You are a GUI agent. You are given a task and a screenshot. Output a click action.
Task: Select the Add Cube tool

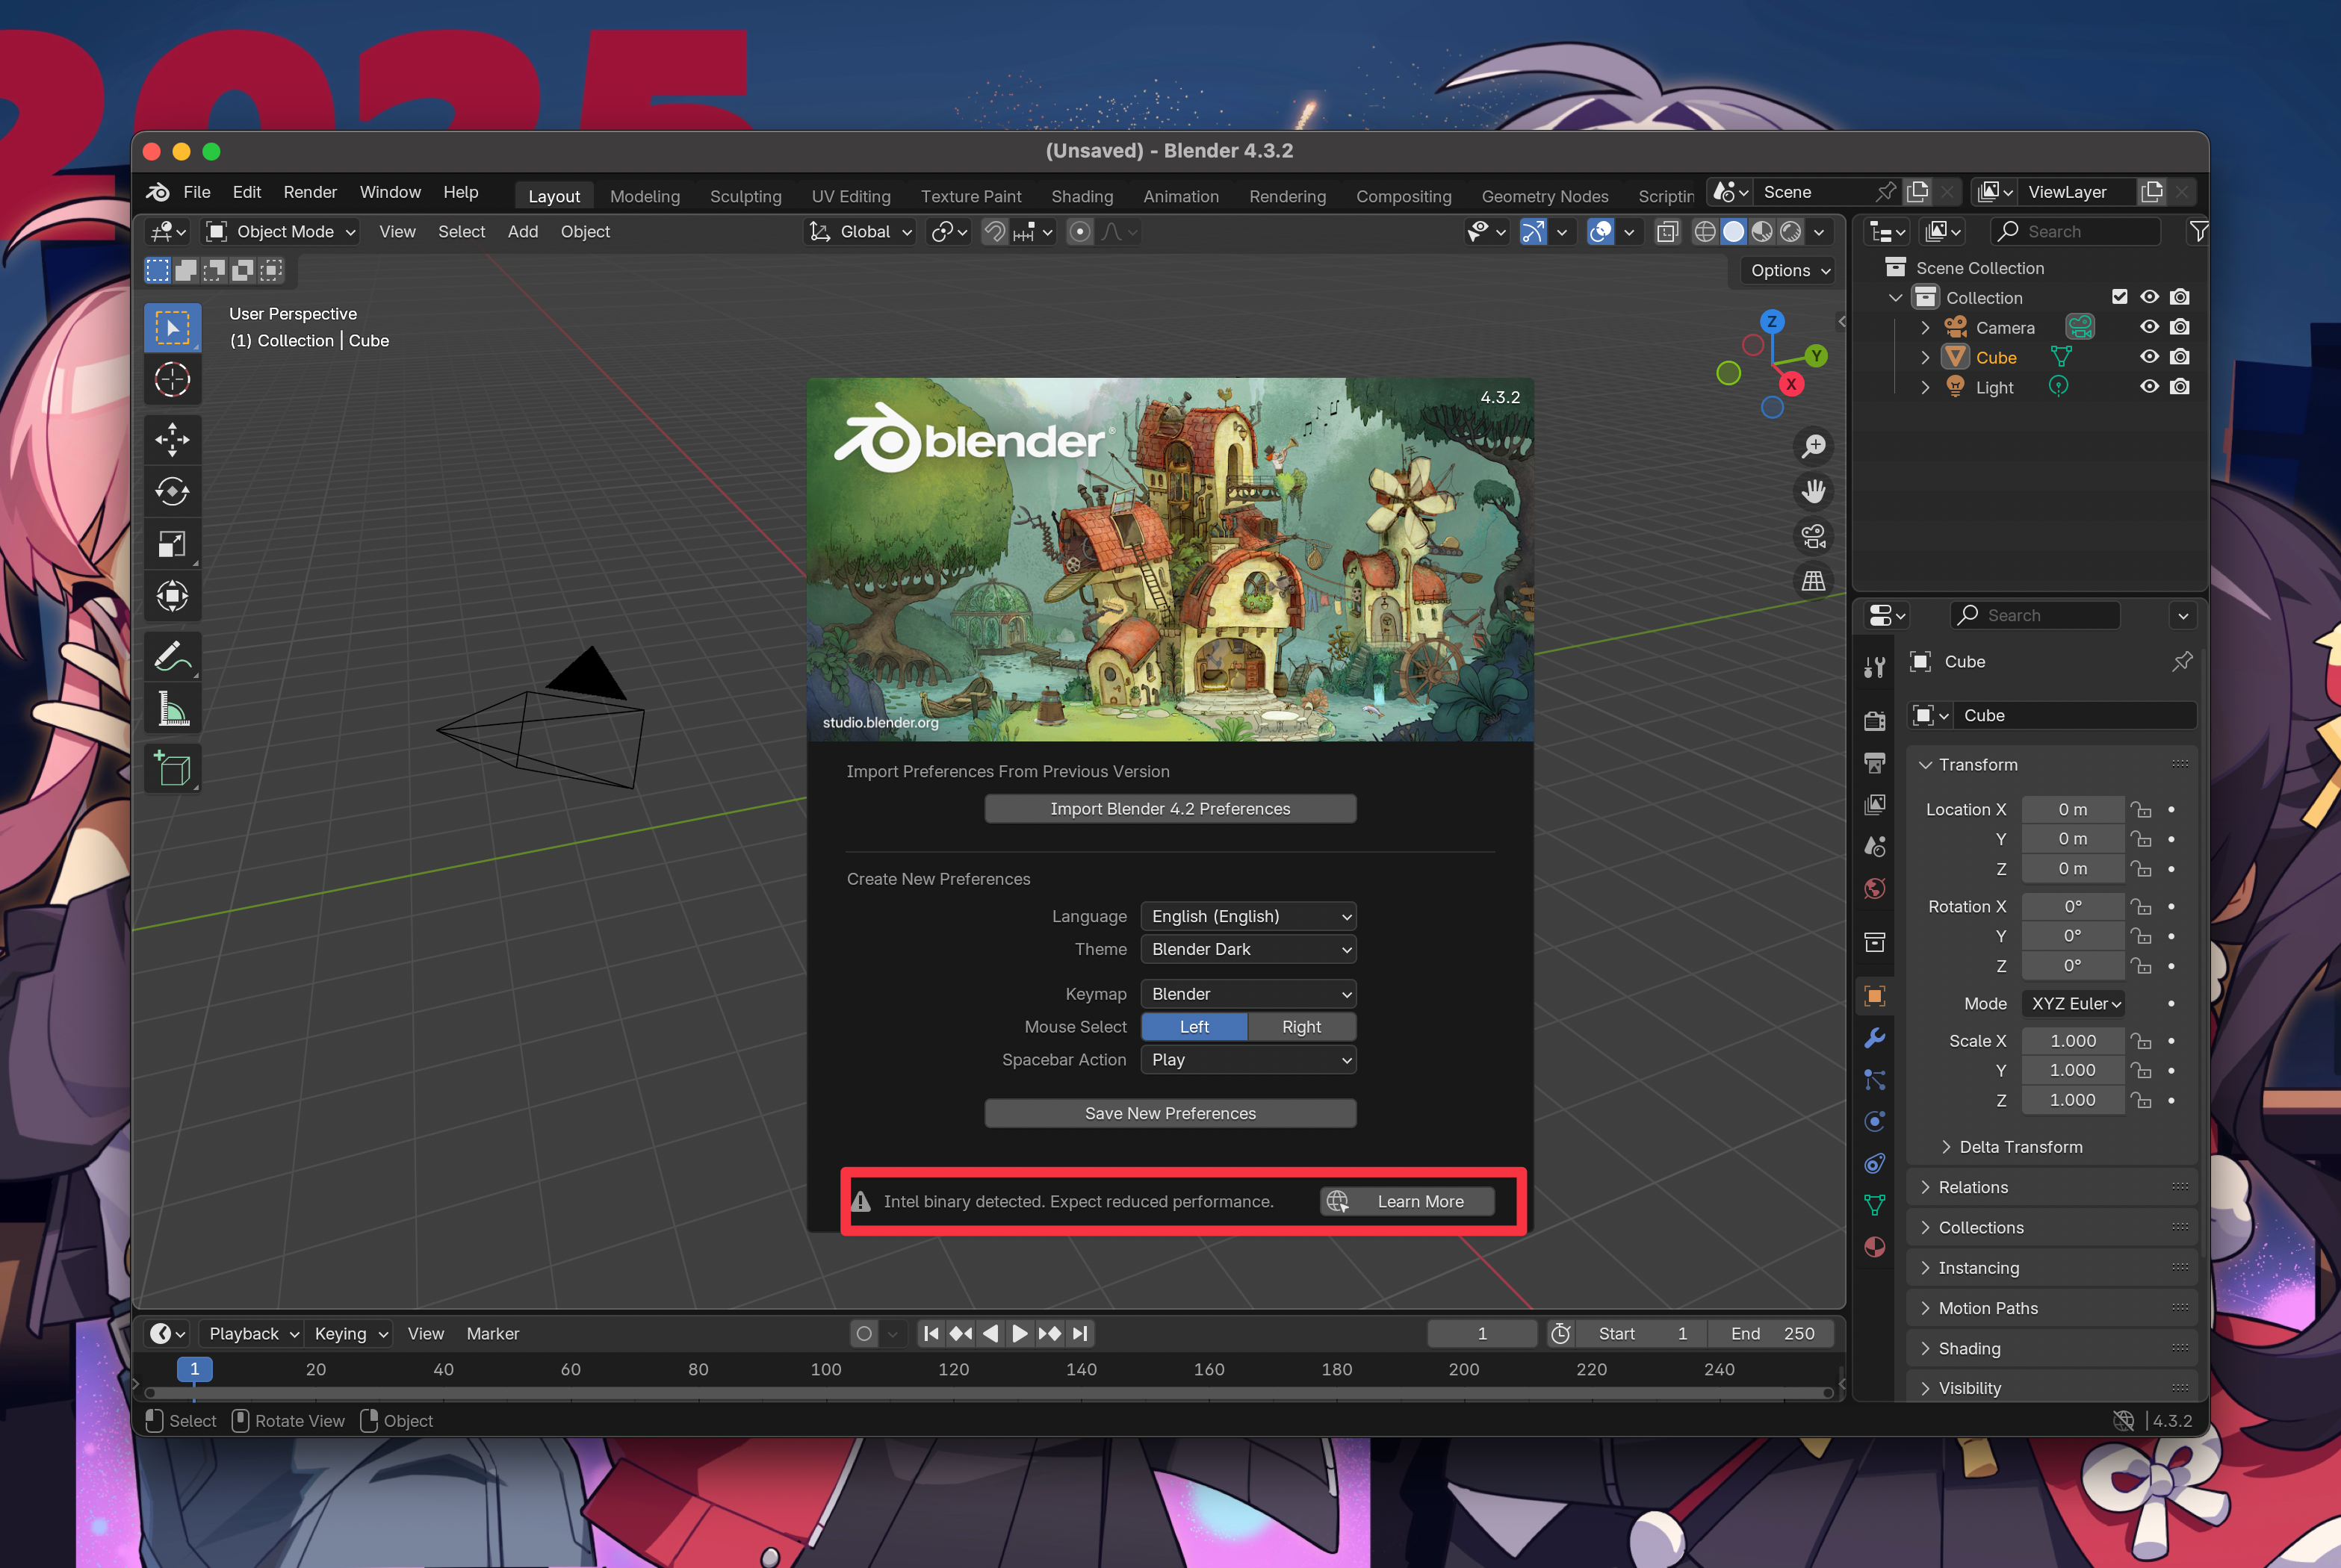tap(172, 769)
